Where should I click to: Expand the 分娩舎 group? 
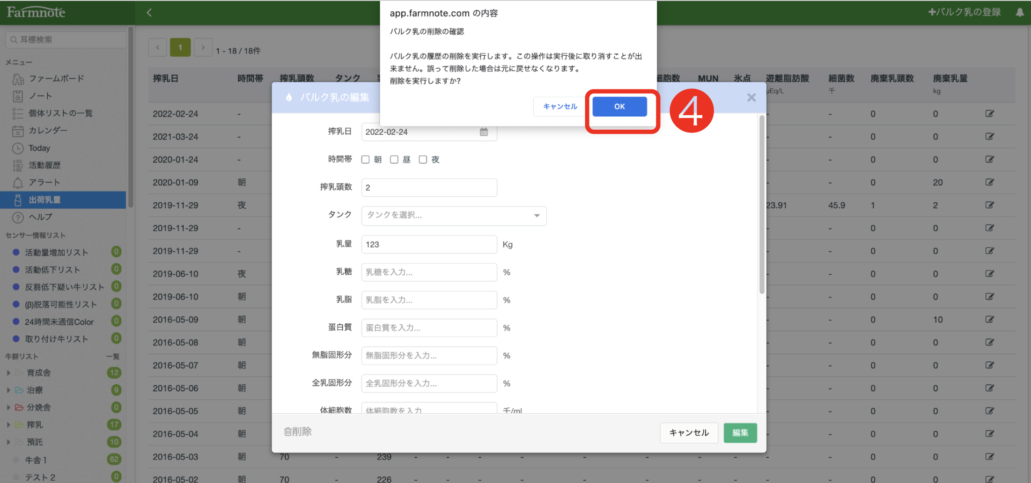click(8, 408)
